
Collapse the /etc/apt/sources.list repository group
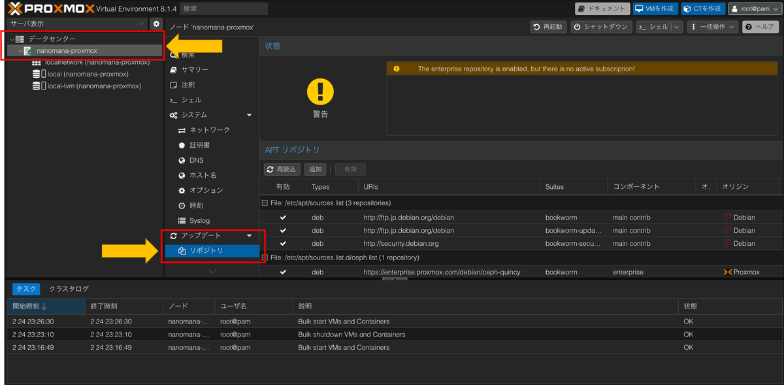click(265, 203)
